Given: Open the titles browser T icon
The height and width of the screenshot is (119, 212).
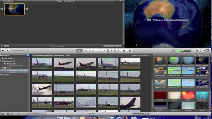Looking at the screenshot, I should (200, 51).
